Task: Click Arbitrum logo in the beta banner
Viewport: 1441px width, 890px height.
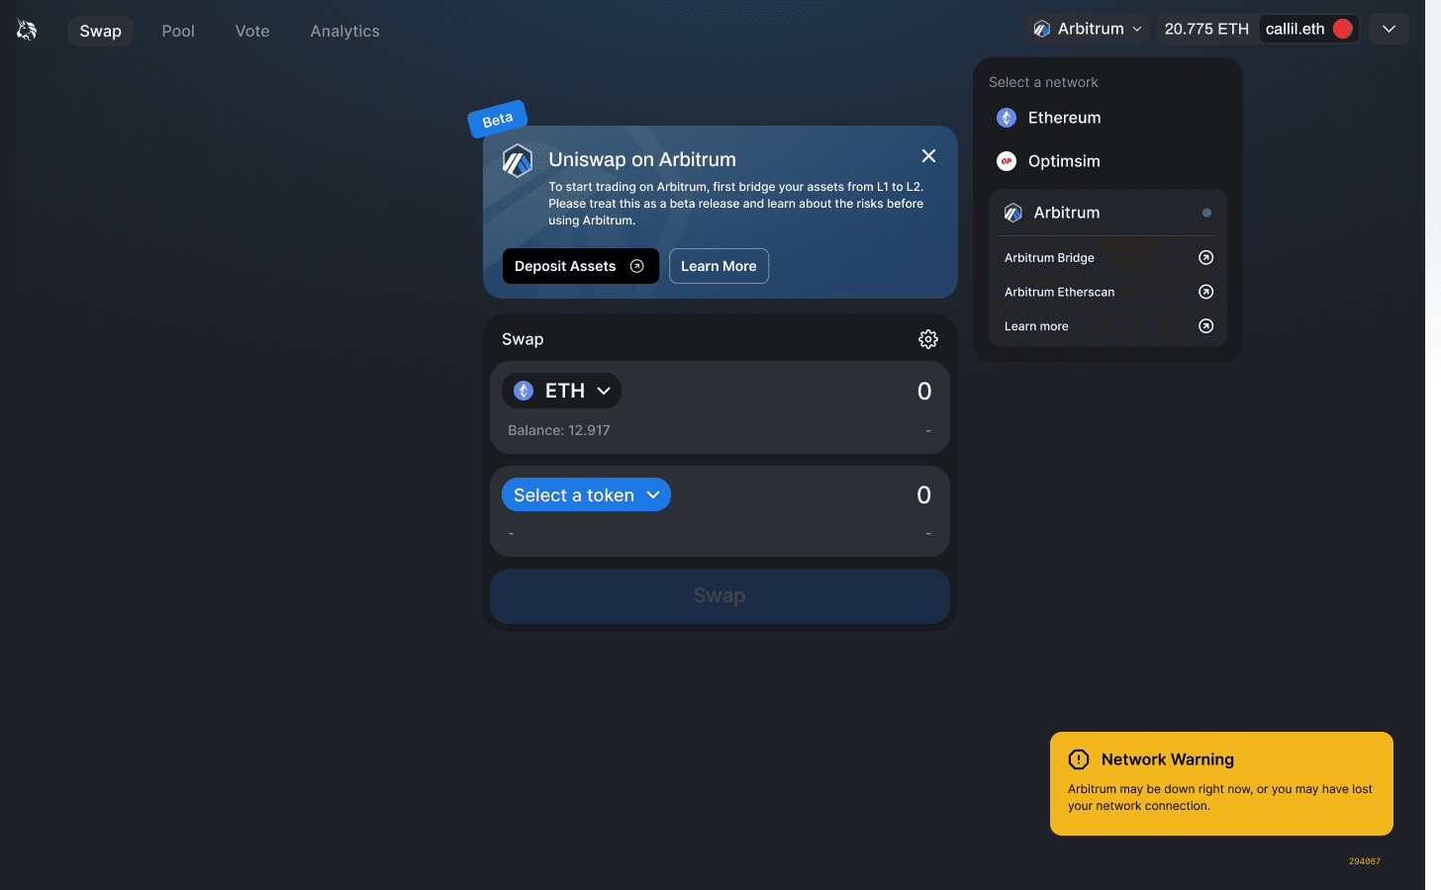Action: [x=518, y=160]
